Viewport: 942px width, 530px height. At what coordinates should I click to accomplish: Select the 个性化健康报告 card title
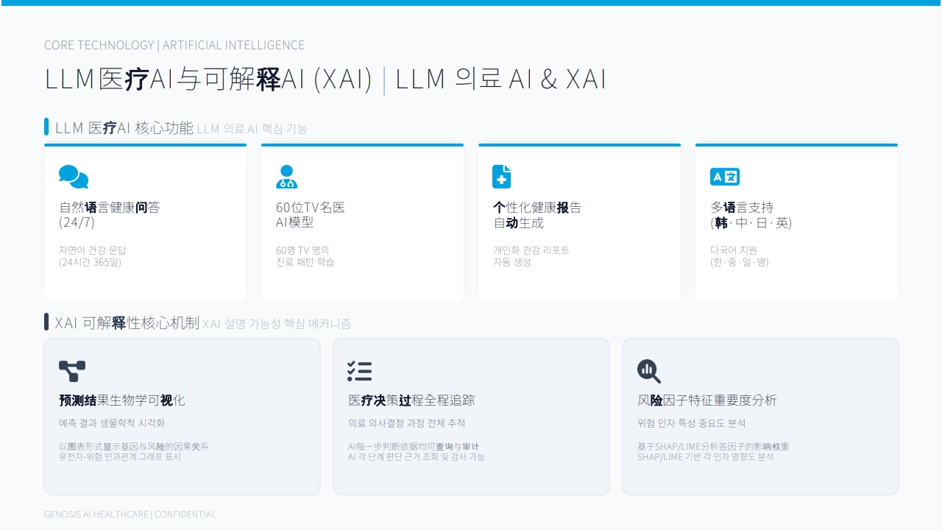pos(537,215)
